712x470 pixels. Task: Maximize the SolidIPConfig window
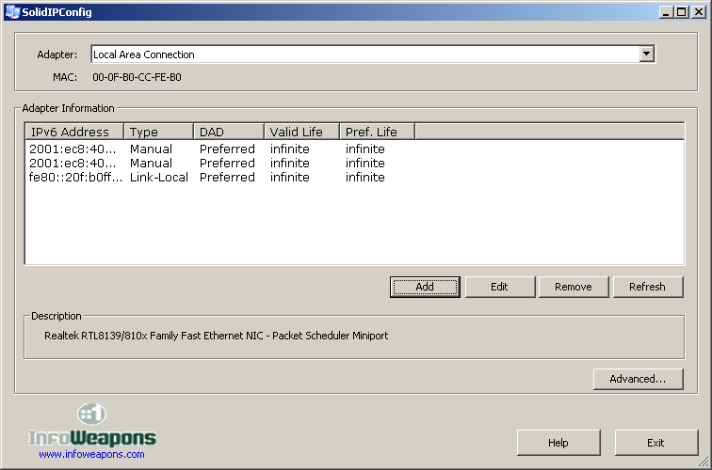(x=682, y=12)
